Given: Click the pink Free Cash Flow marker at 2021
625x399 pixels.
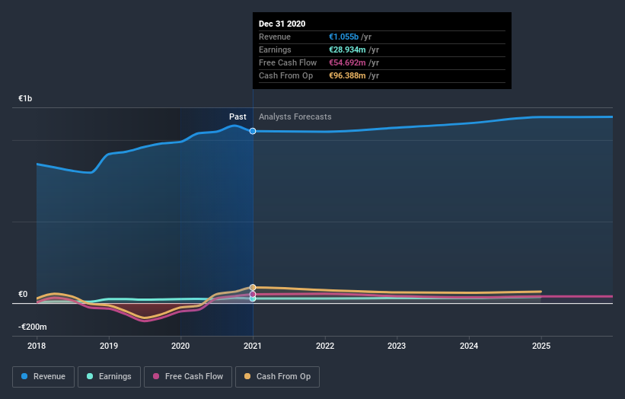Looking at the screenshot, I should point(253,294).
